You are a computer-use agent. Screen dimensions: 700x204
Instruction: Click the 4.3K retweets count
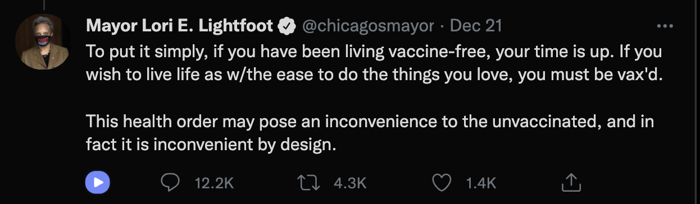(349, 183)
